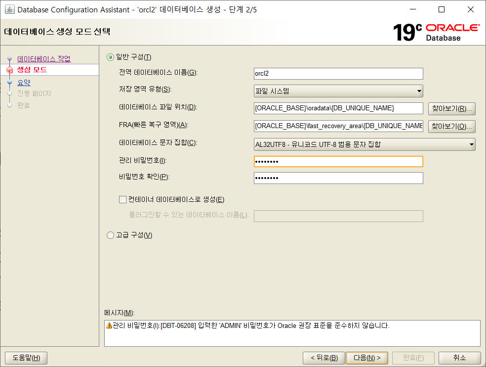The height and width of the screenshot is (367, 486).
Task: Click the 데이터베이스 생성 모드 선택 heading
Action: point(57,32)
